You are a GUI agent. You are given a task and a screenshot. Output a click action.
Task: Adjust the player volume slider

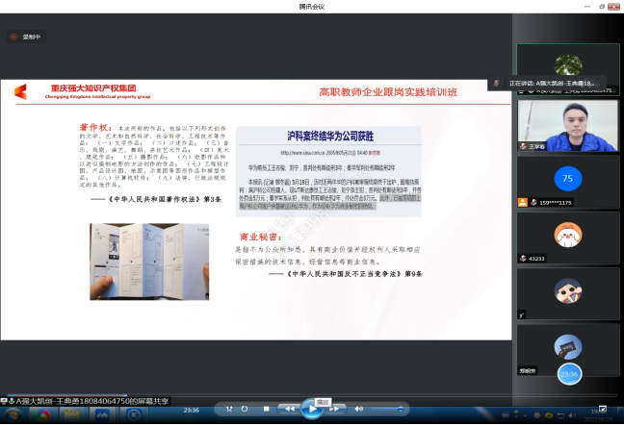[x=385, y=410]
